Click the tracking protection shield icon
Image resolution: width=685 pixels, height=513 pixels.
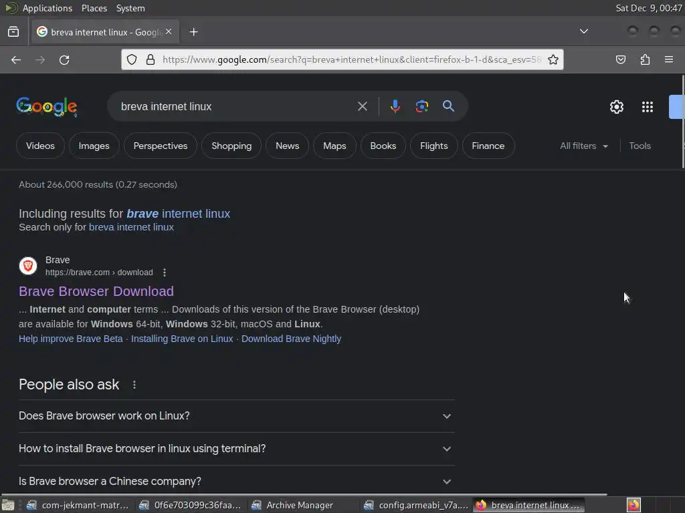132,59
